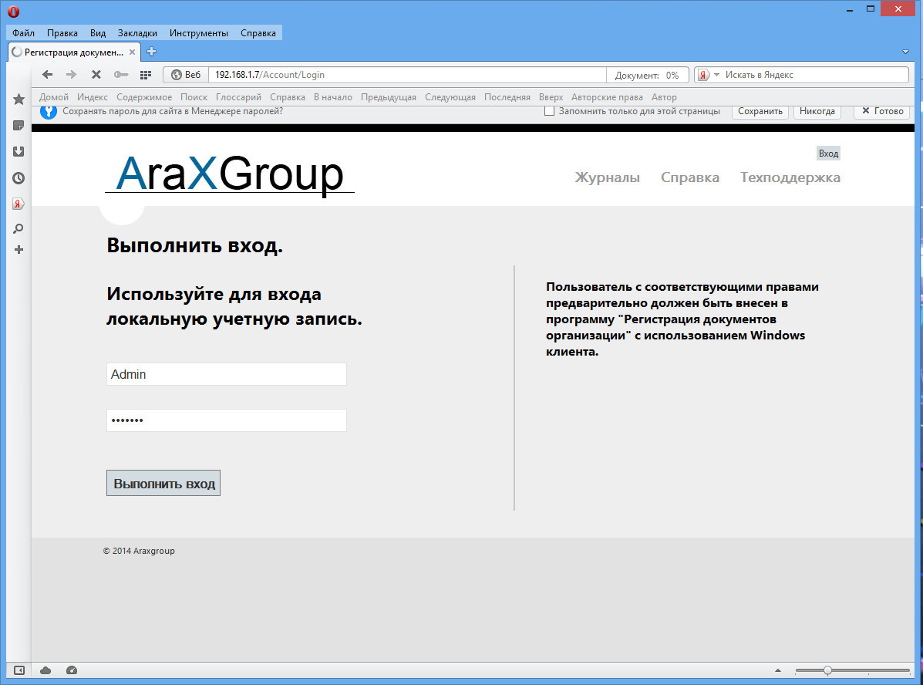Open Notes panel in sidebar

point(19,126)
